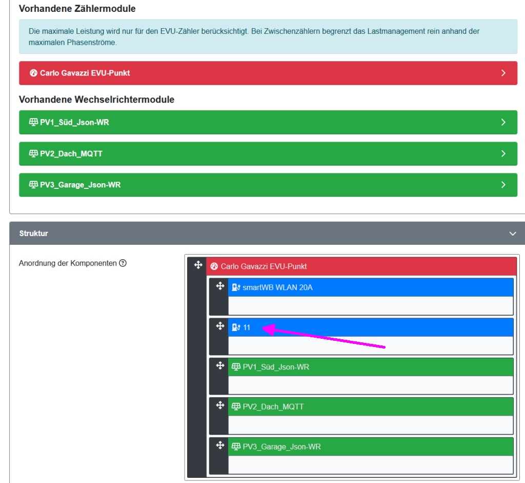Click the solar icon of PV1_Süd_Json-WR in structure tree
The image size is (525, 483).
point(236,366)
